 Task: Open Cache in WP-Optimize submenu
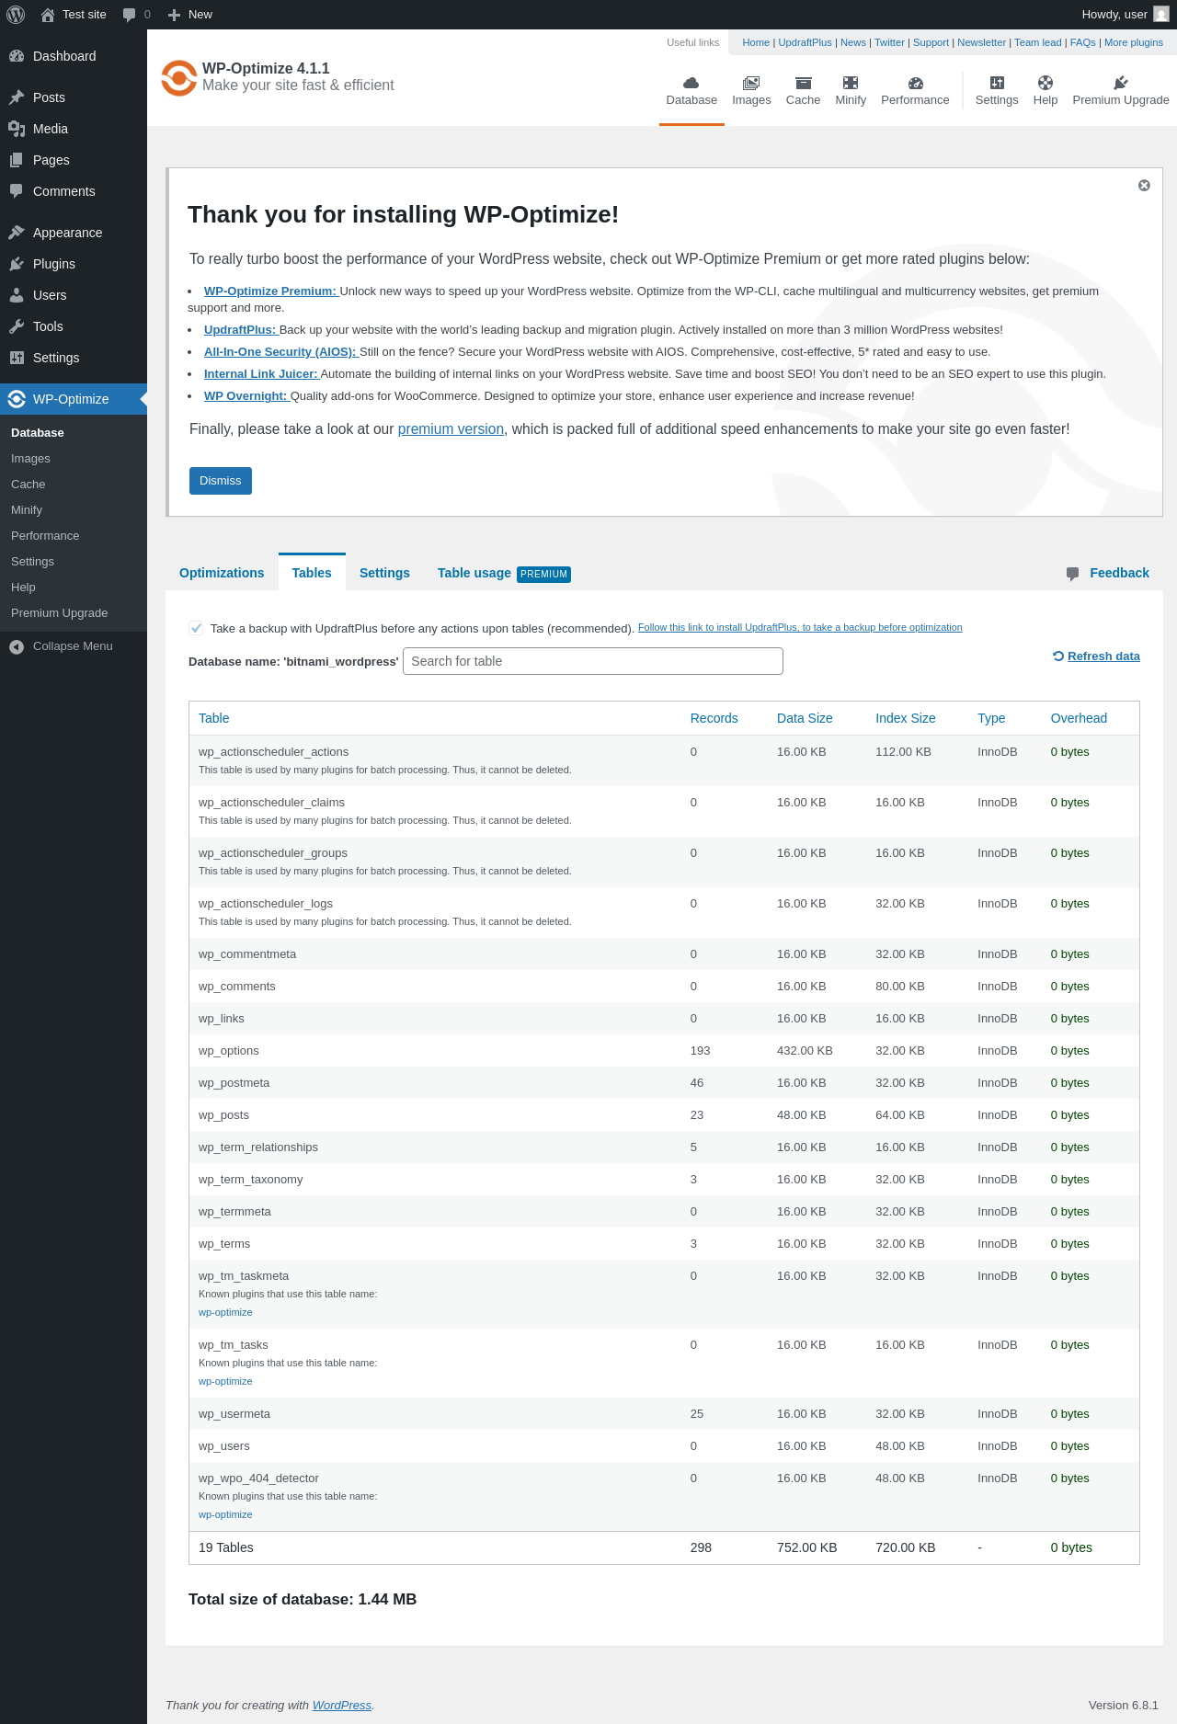click(x=28, y=485)
